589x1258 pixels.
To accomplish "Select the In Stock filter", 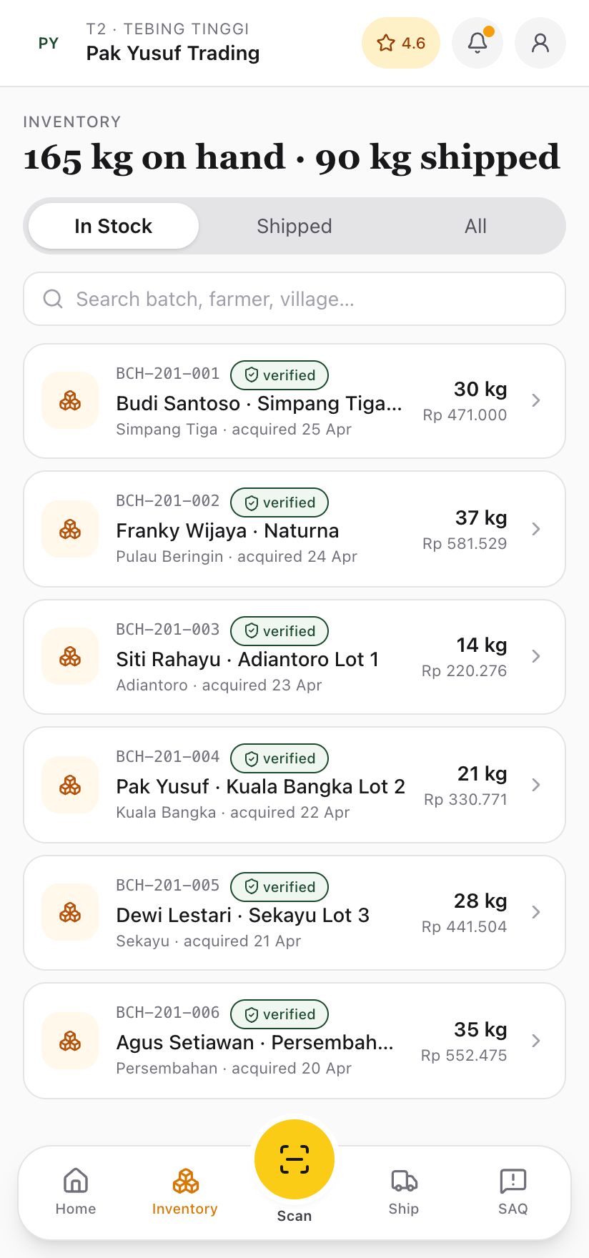I will pos(114,227).
